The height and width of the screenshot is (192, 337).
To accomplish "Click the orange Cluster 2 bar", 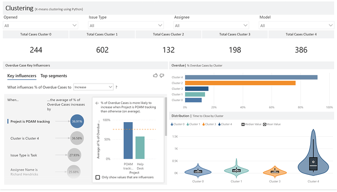I will pyautogui.click(x=240, y=83).
